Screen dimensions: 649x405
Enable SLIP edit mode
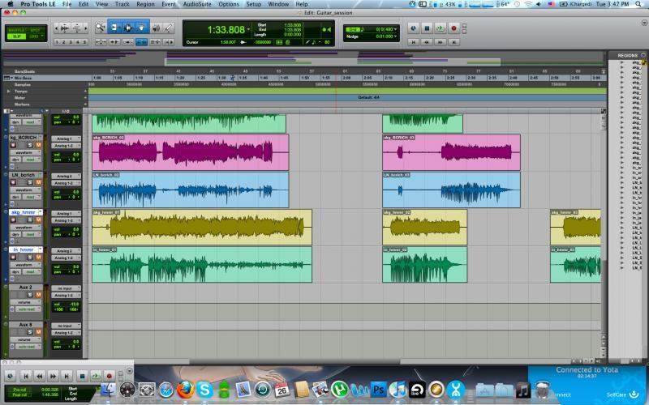[15, 36]
